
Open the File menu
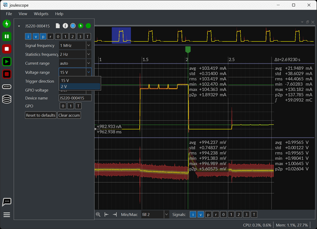coord(9,14)
